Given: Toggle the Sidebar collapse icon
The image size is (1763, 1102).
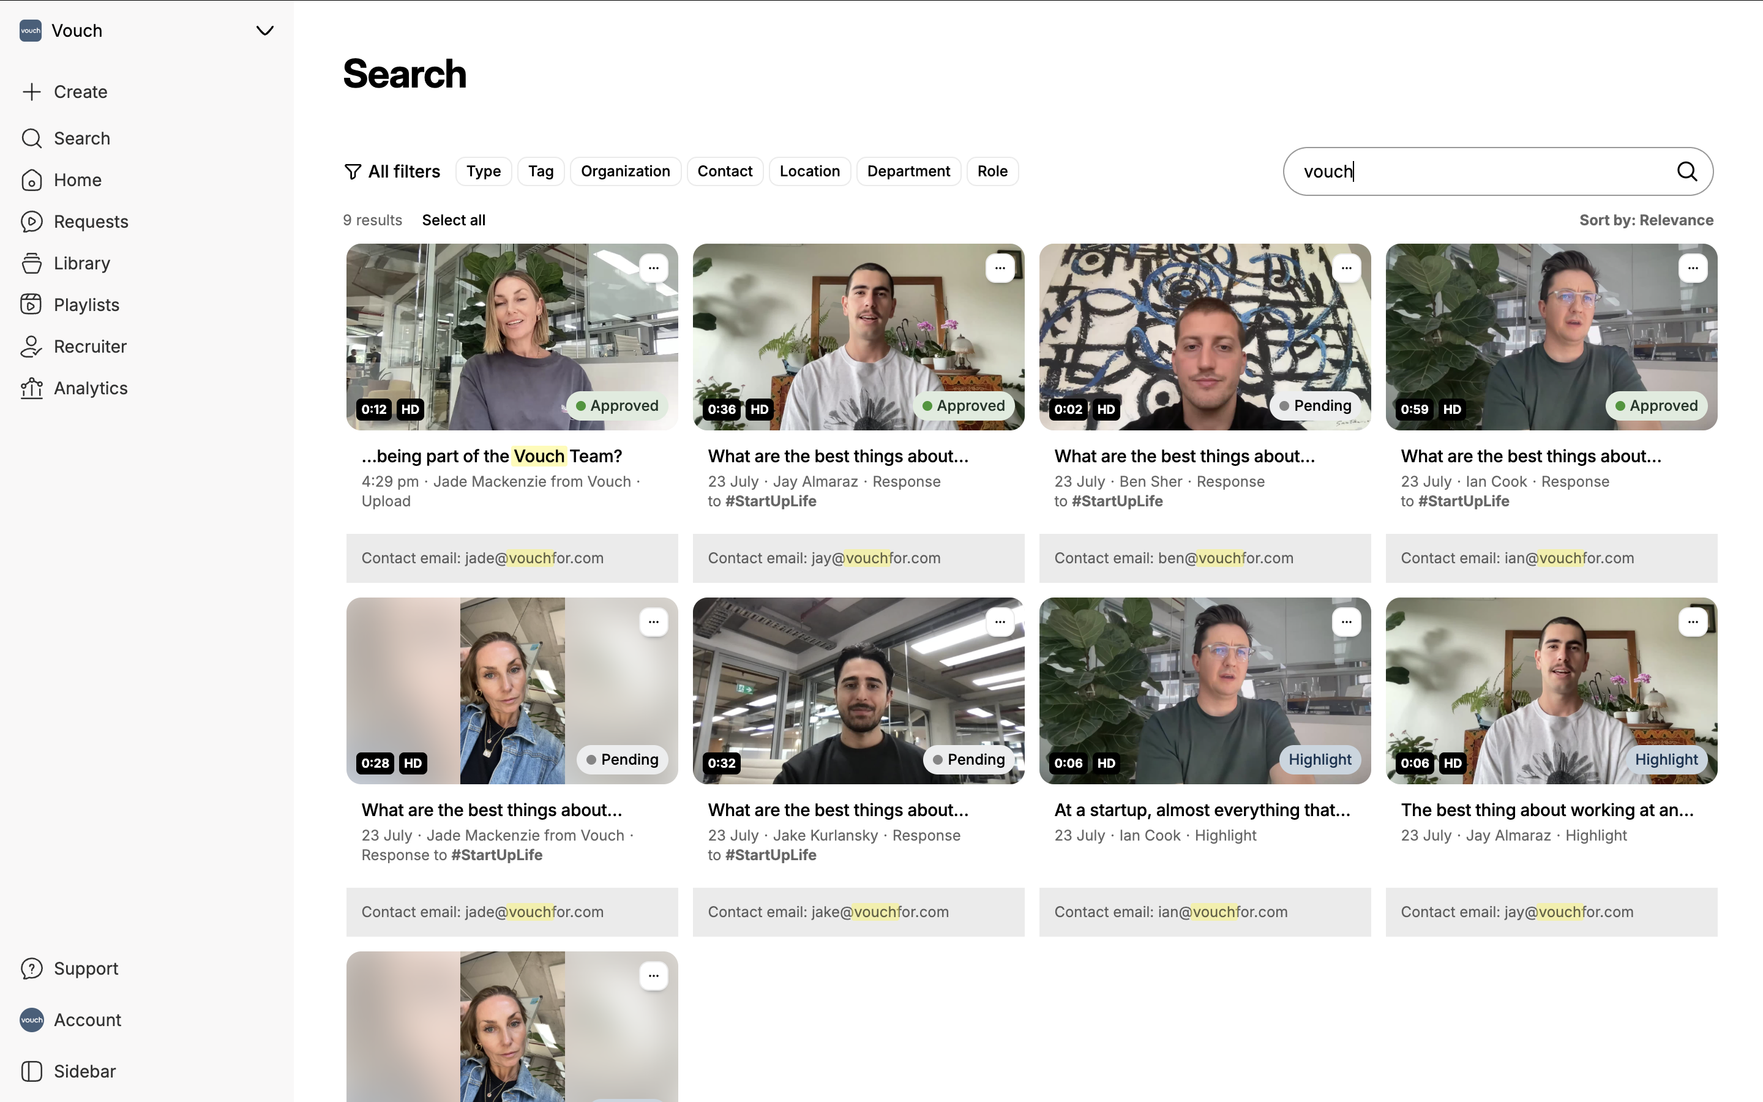Looking at the screenshot, I should tap(31, 1071).
